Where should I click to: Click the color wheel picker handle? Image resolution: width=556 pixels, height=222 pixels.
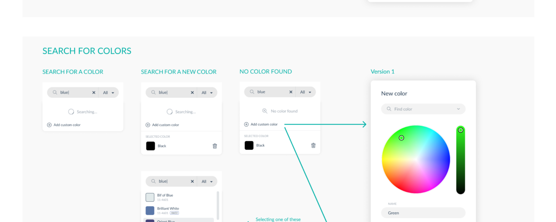click(x=401, y=138)
